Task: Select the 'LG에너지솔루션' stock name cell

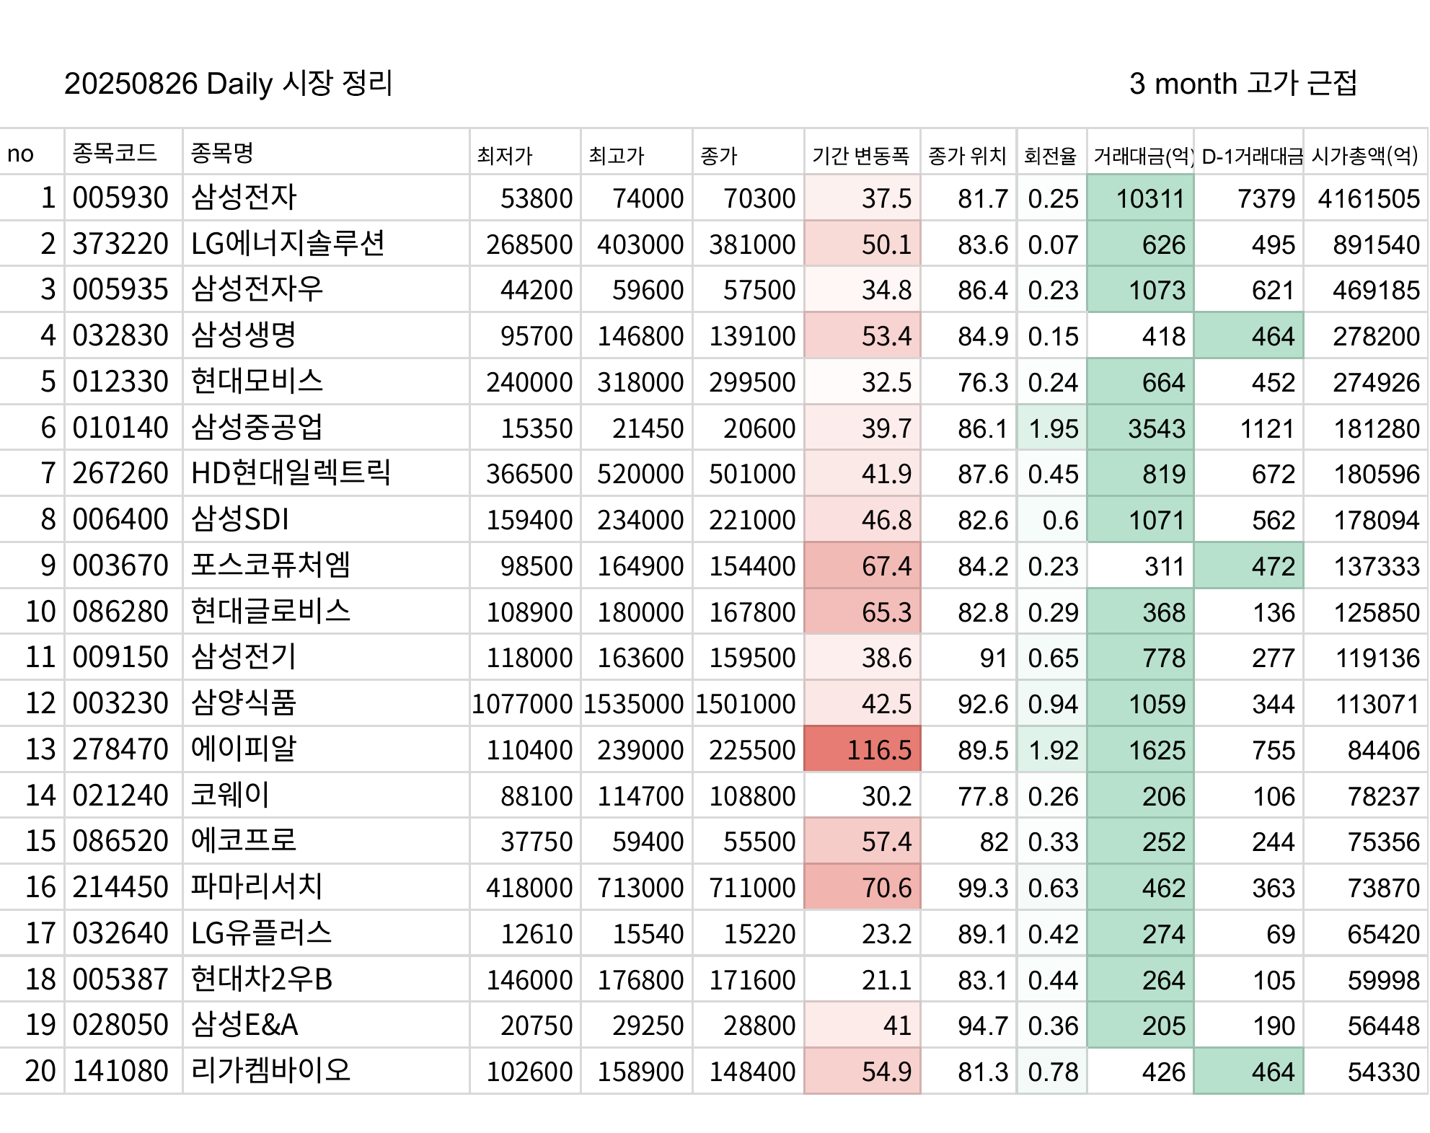Action: (x=326, y=244)
